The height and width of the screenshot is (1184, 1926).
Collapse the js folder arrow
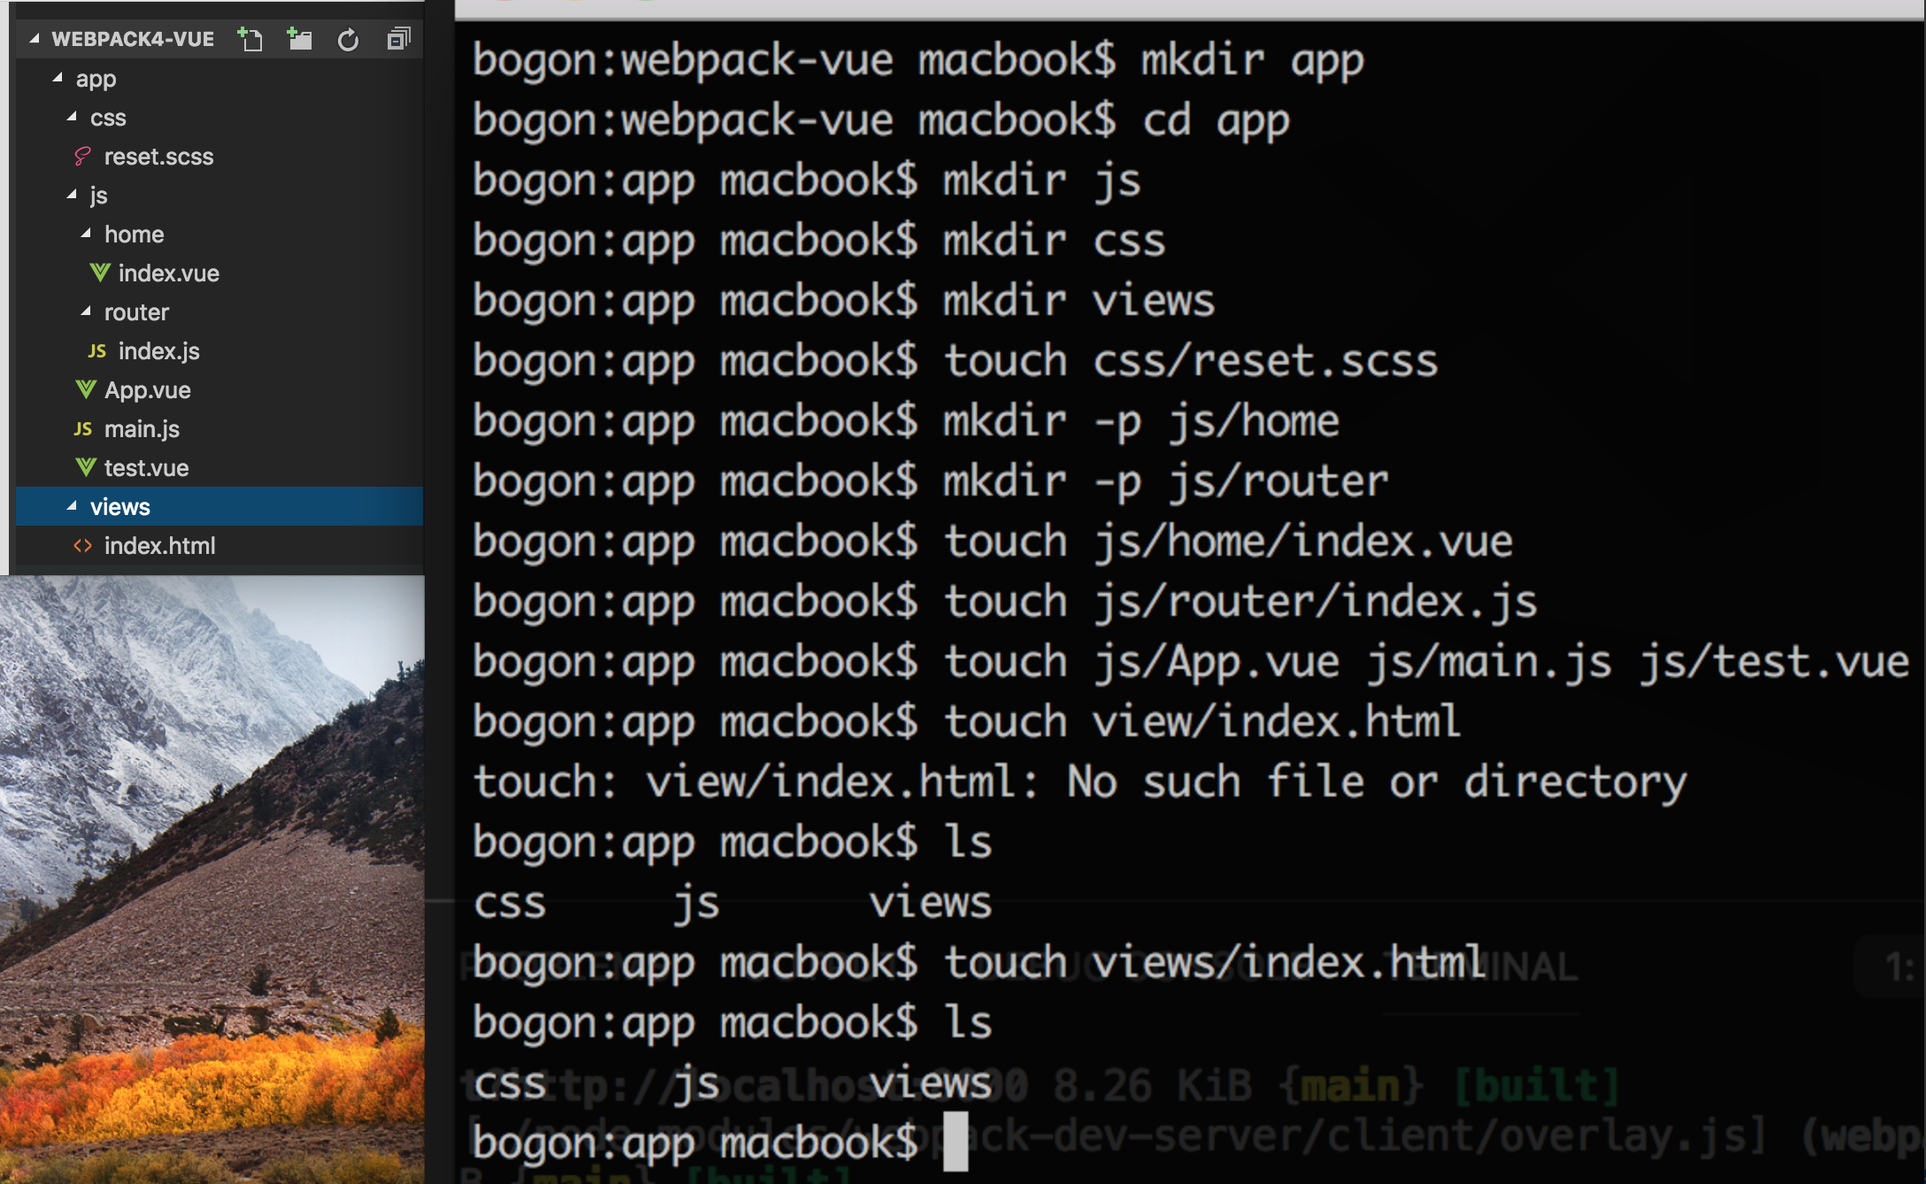73,195
